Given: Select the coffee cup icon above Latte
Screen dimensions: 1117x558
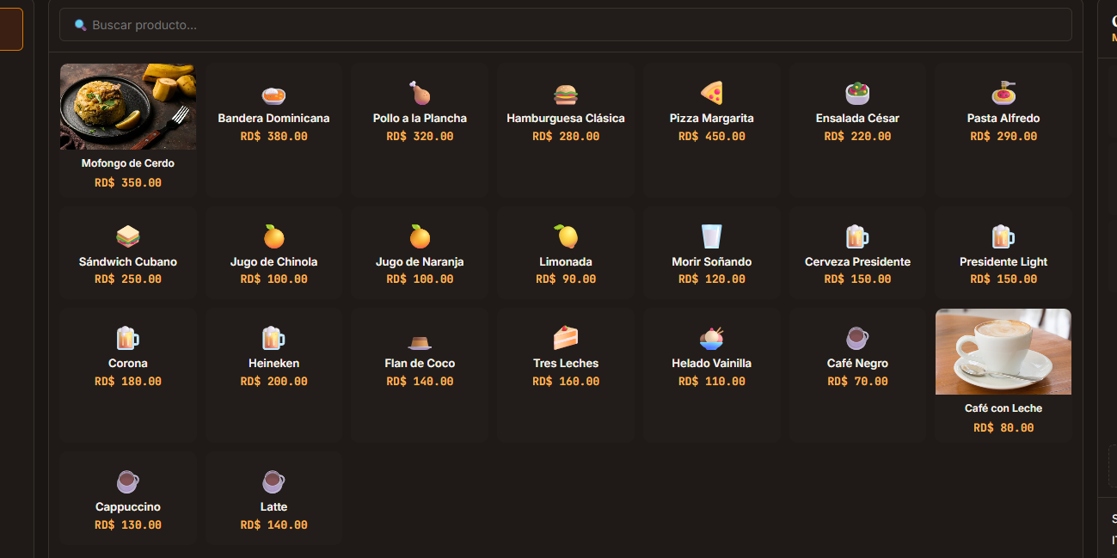Looking at the screenshot, I should 273,481.
